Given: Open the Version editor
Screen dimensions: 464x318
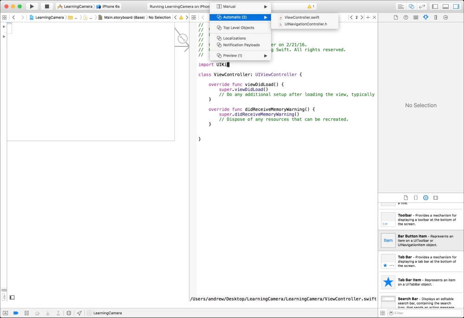Looking at the screenshot, I should coord(422,6).
